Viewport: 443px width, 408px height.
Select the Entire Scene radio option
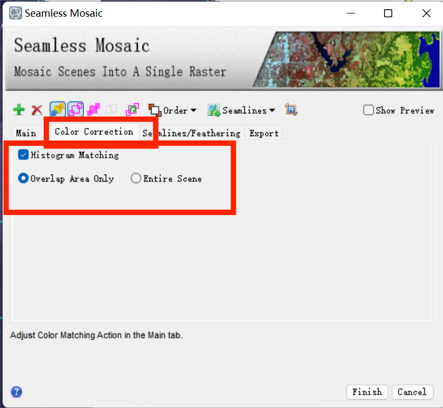tap(136, 178)
